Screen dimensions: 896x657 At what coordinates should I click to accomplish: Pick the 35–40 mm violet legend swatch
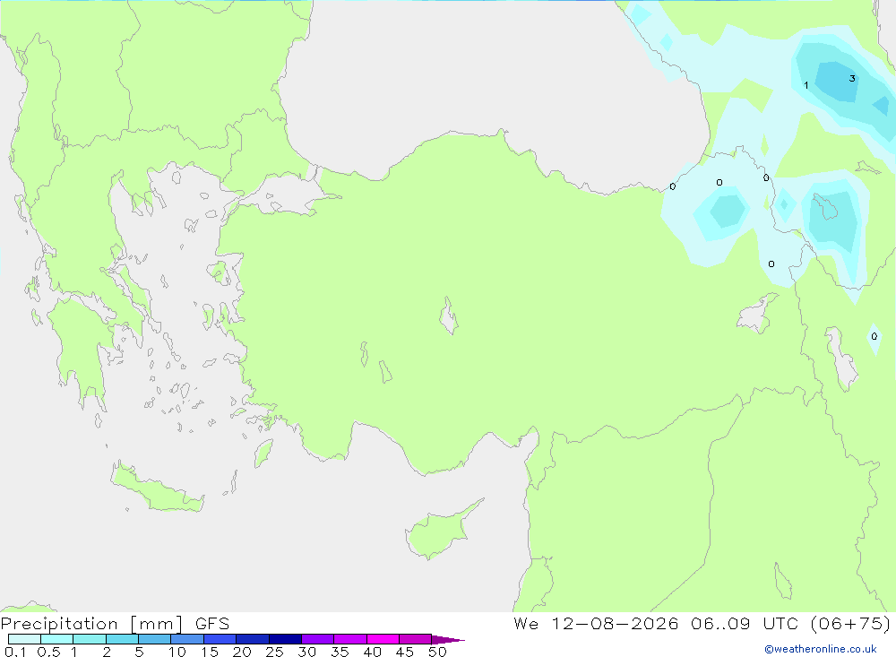pos(350,639)
